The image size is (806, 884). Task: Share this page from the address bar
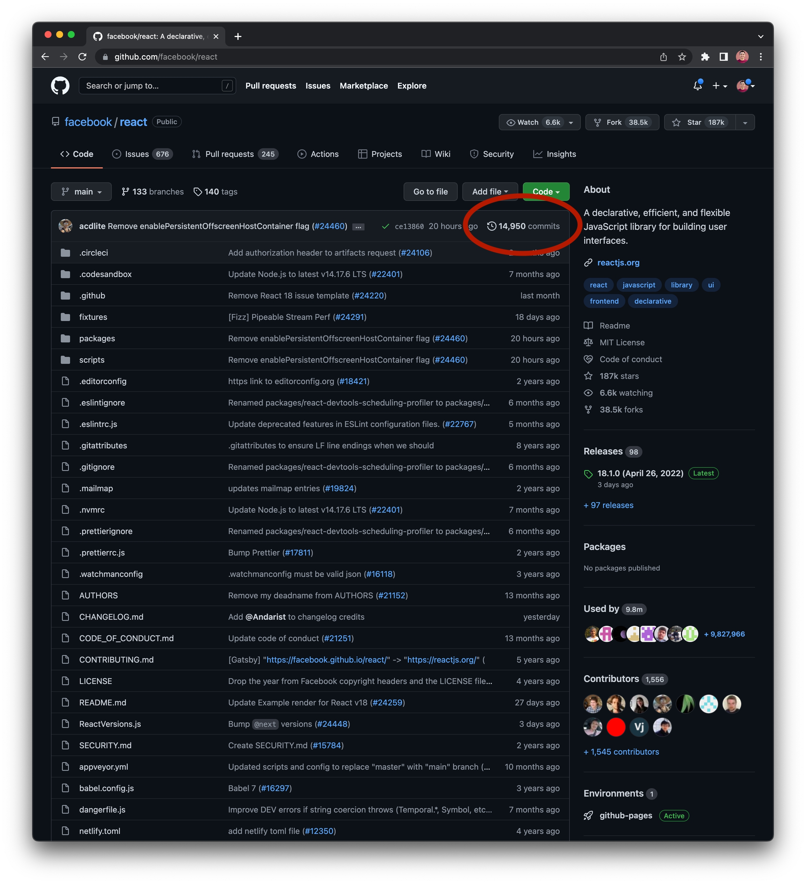pyautogui.click(x=664, y=57)
